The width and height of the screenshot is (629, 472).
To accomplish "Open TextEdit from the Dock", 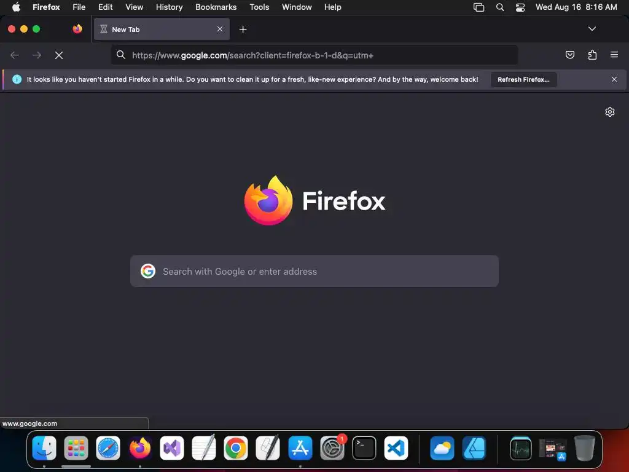I will click(204, 448).
